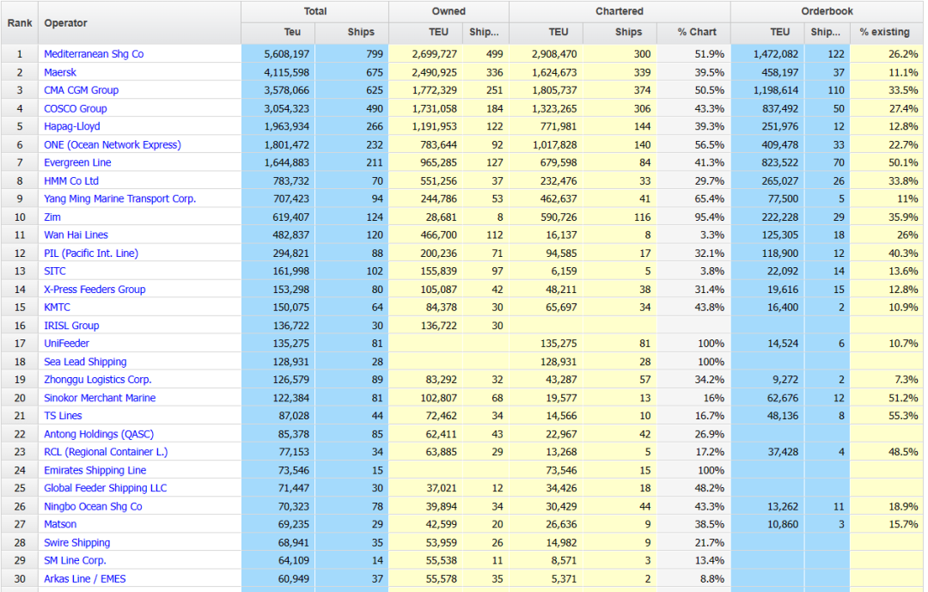Click the Evergreen Line link
The image size is (928, 592).
click(77, 162)
